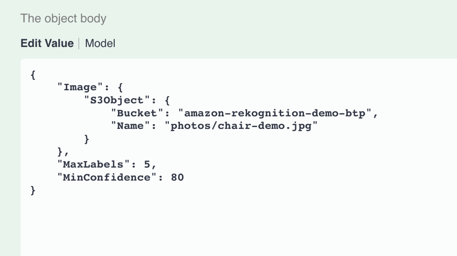Click the final closing brace of JSON

click(x=33, y=190)
